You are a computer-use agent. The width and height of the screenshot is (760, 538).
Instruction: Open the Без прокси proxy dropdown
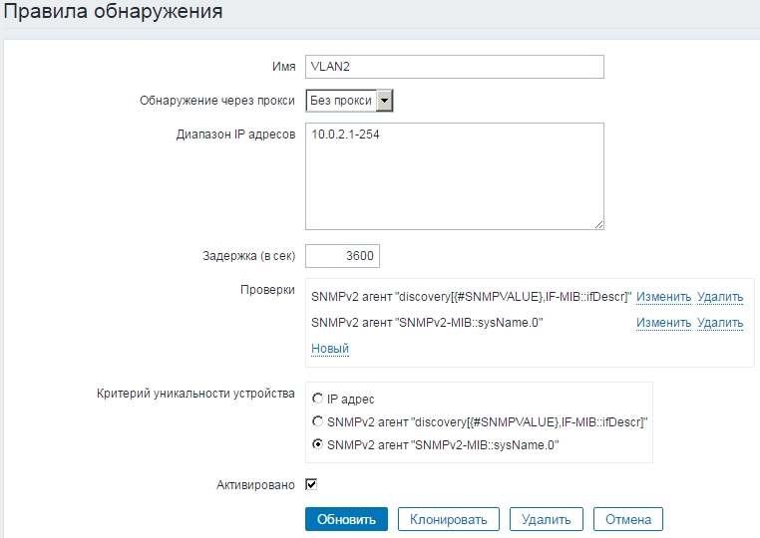[x=349, y=101]
